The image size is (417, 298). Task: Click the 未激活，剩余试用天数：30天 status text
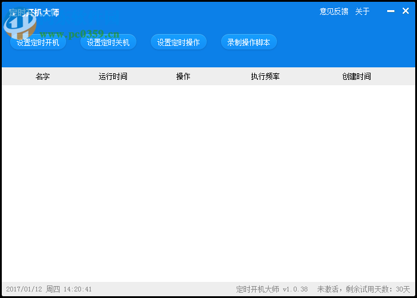[x=363, y=289]
